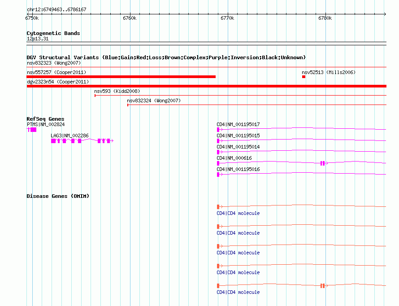Select the Disease Genes (OMIM) track title
The width and height of the screenshot is (399, 306).
point(58,196)
